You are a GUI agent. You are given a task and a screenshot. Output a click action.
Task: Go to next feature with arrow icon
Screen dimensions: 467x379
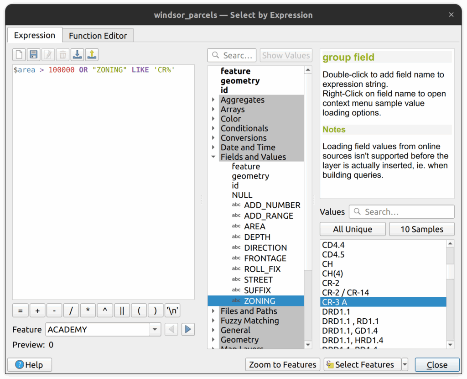click(x=188, y=329)
